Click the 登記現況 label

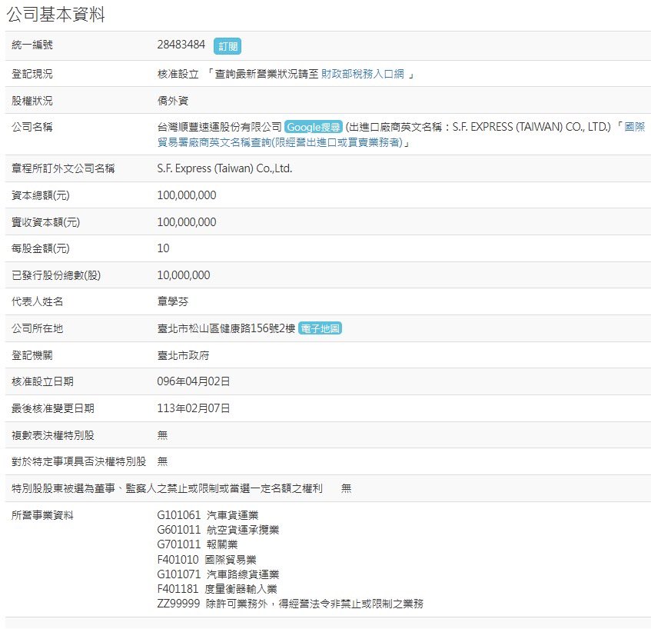(x=32, y=74)
